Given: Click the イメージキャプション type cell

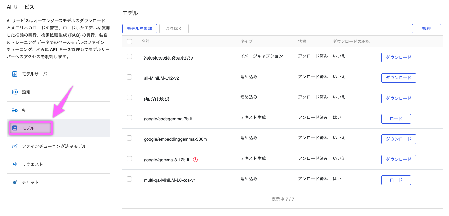Looking at the screenshot, I should (262, 56).
